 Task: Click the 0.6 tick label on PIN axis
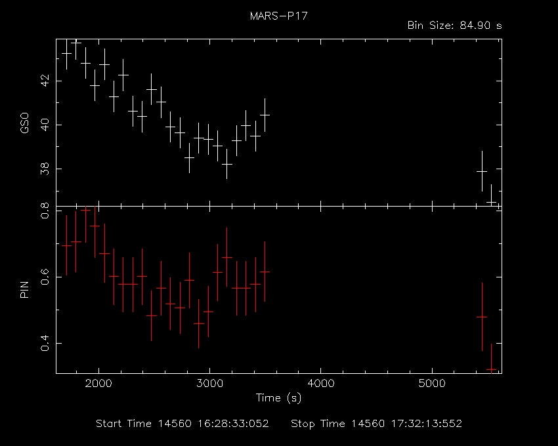(x=45, y=277)
